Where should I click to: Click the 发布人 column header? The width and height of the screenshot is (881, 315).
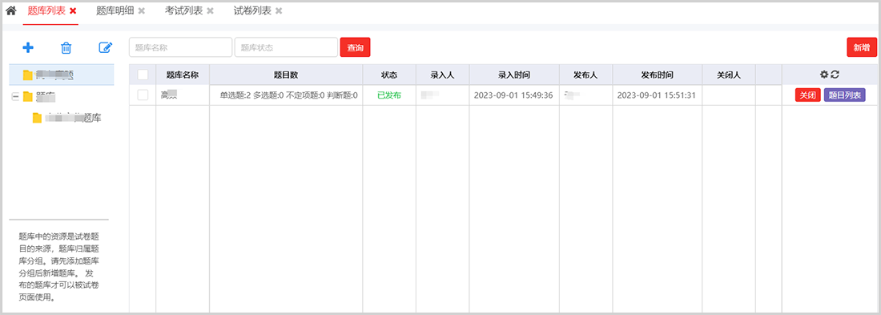[x=586, y=75]
